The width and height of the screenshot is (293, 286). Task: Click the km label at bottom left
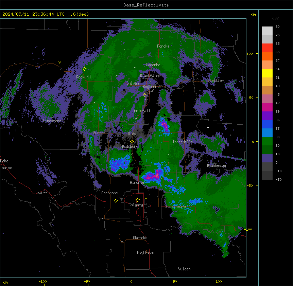pyautogui.click(x=5, y=282)
